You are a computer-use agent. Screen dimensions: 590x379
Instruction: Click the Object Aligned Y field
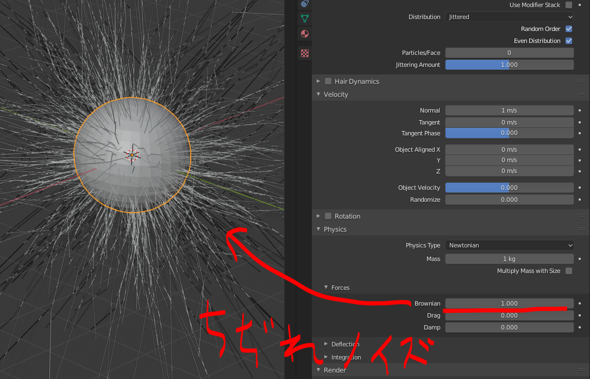510,160
